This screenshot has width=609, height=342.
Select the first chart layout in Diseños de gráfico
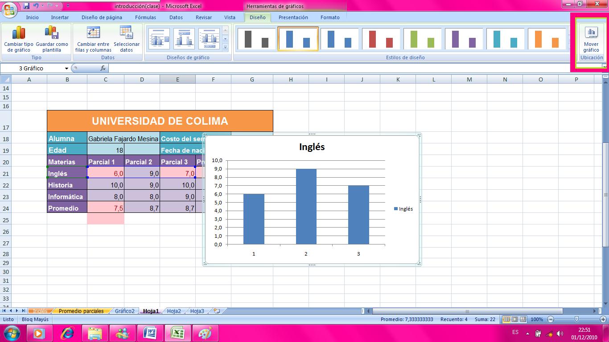[x=158, y=39]
